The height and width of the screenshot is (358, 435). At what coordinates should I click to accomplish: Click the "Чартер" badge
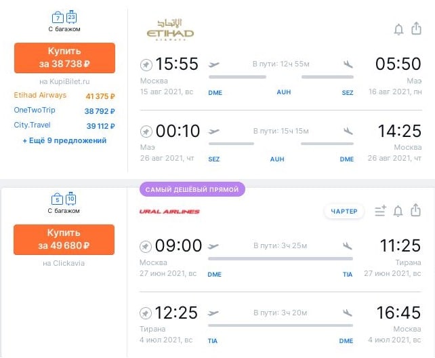[344, 212]
